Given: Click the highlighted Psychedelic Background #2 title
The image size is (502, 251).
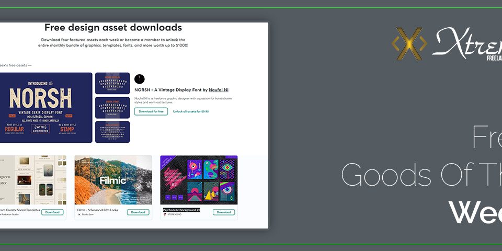Looking at the screenshot, I should click(181, 210).
